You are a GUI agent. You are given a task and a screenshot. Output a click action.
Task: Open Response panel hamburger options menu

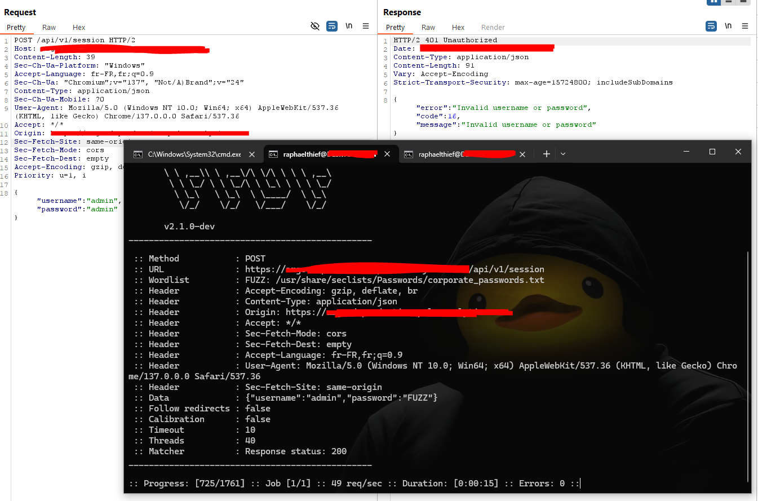pyautogui.click(x=745, y=26)
